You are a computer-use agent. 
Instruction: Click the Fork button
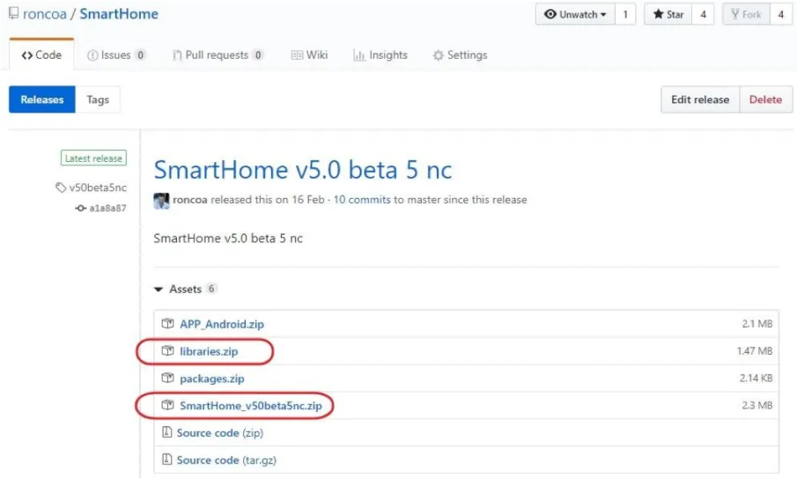pos(746,14)
